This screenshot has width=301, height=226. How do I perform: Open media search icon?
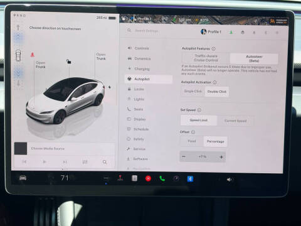[x=105, y=162]
